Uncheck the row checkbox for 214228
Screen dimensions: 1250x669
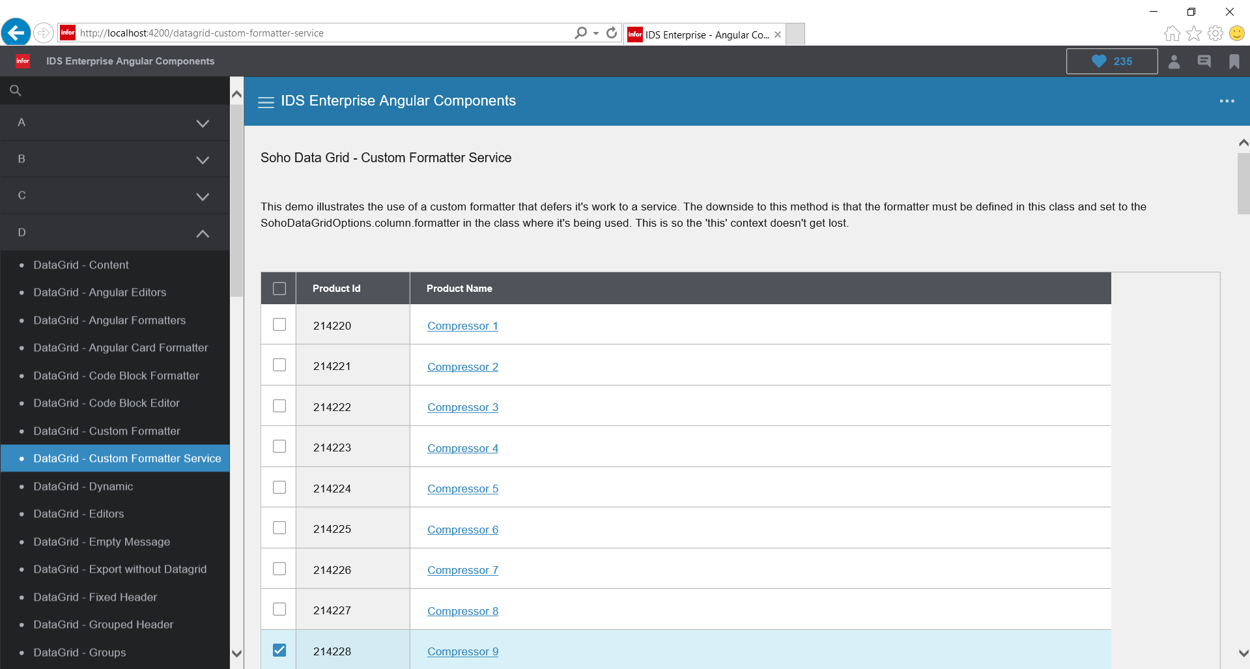click(279, 650)
